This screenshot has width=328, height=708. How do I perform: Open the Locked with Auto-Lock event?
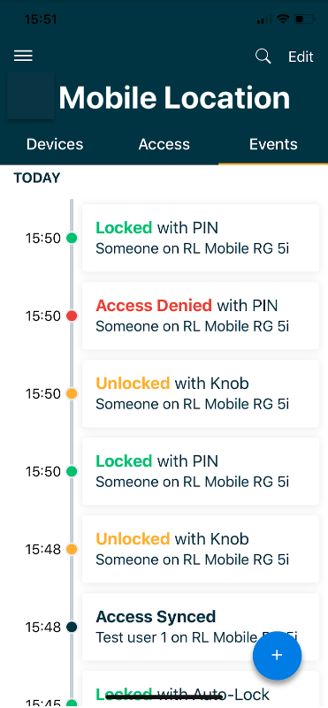point(201,689)
